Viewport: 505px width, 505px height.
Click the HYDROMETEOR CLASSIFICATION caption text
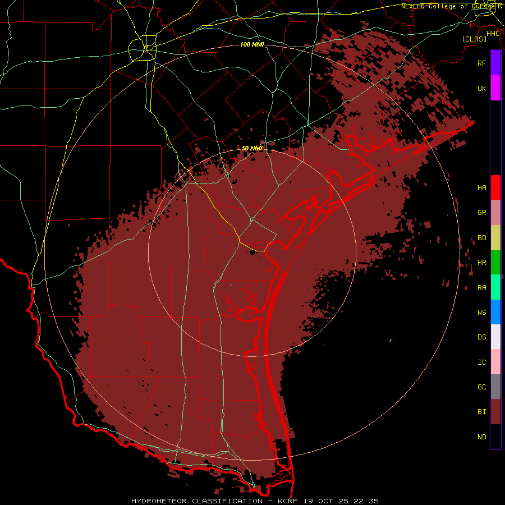pyautogui.click(x=197, y=501)
